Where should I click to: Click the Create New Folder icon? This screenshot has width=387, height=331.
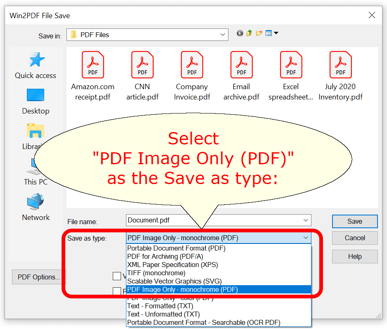259,33
